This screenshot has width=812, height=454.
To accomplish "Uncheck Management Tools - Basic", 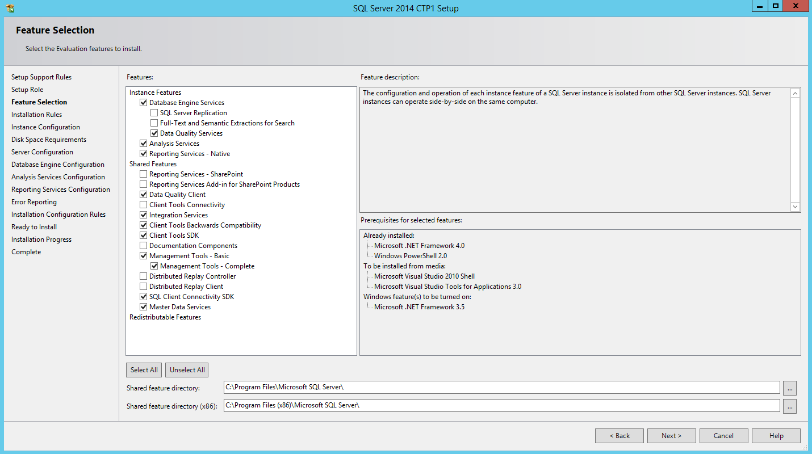I will pyautogui.click(x=143, y=256).
